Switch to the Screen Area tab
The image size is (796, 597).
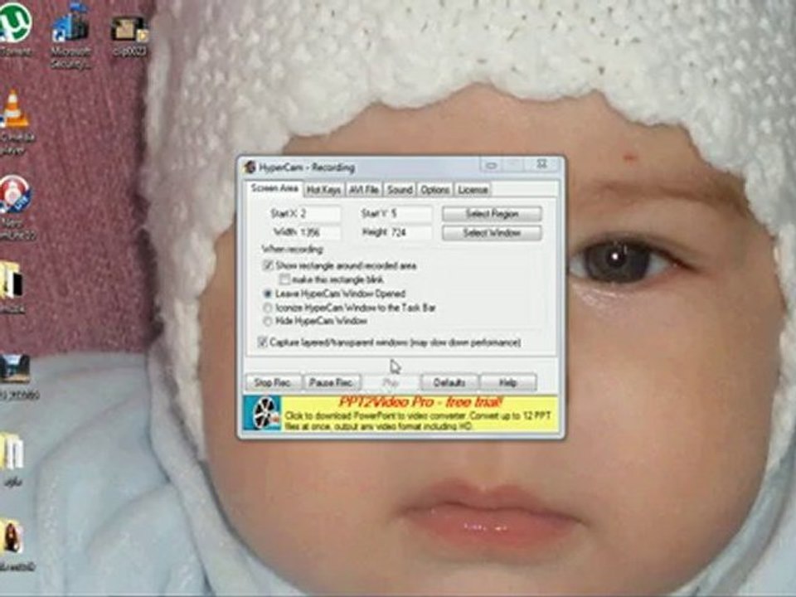[x=274, y=188]
